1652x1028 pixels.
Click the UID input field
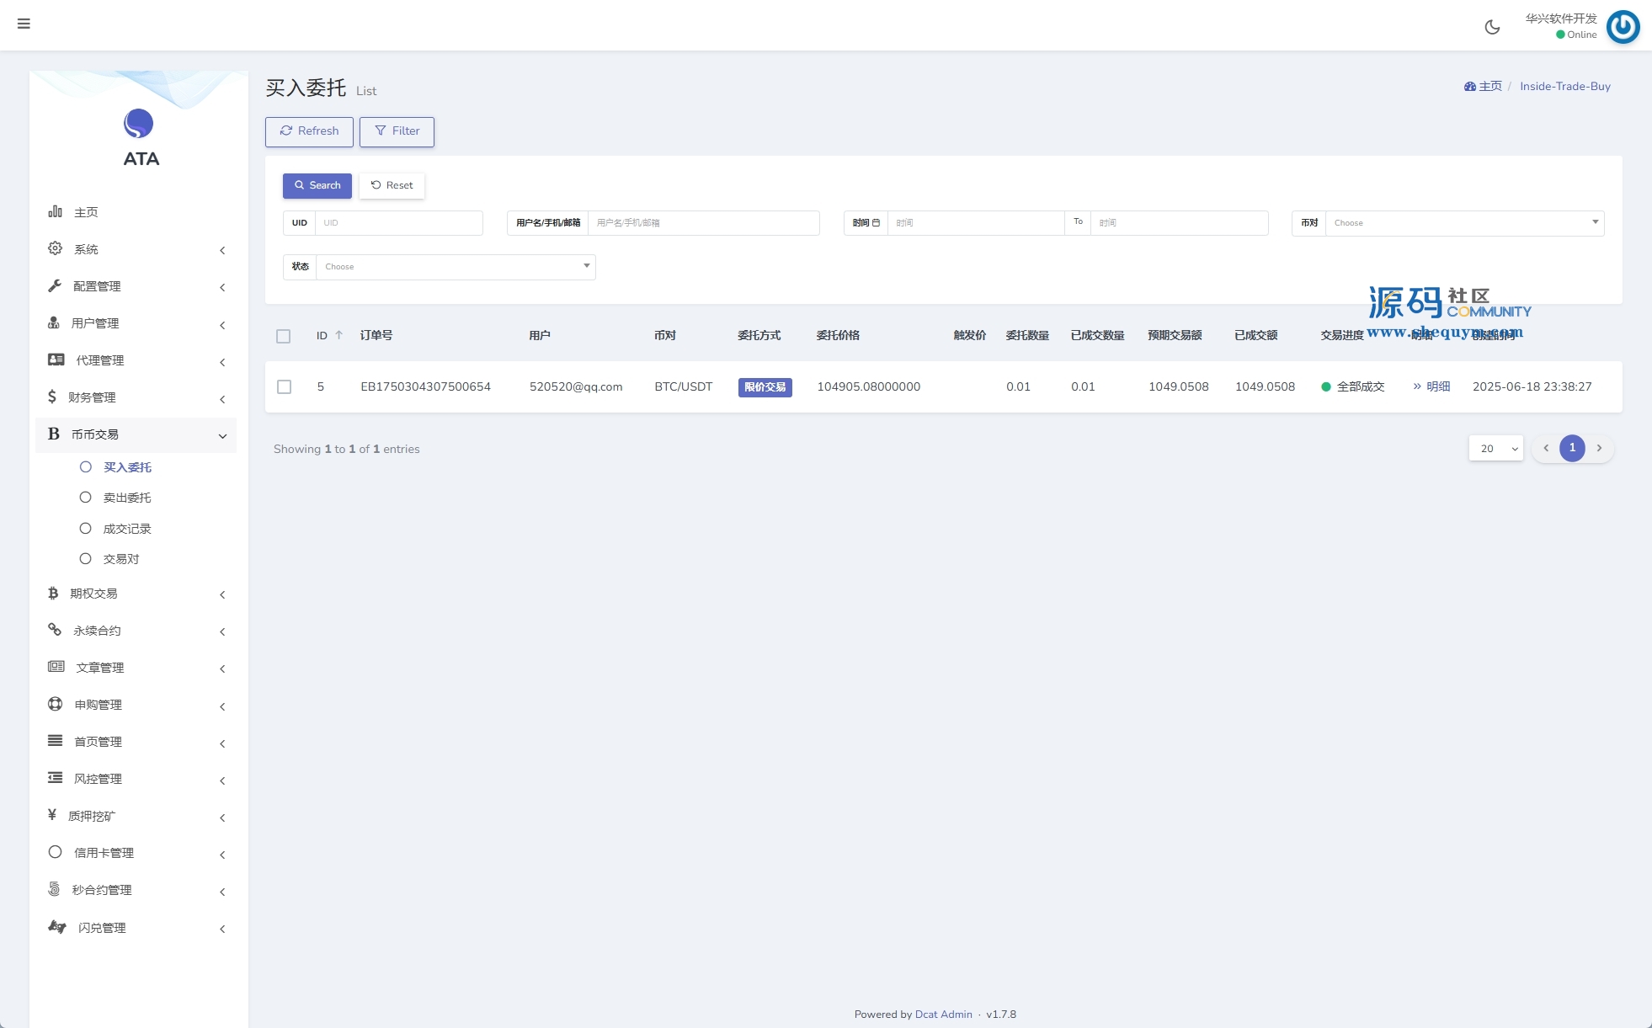397,223
